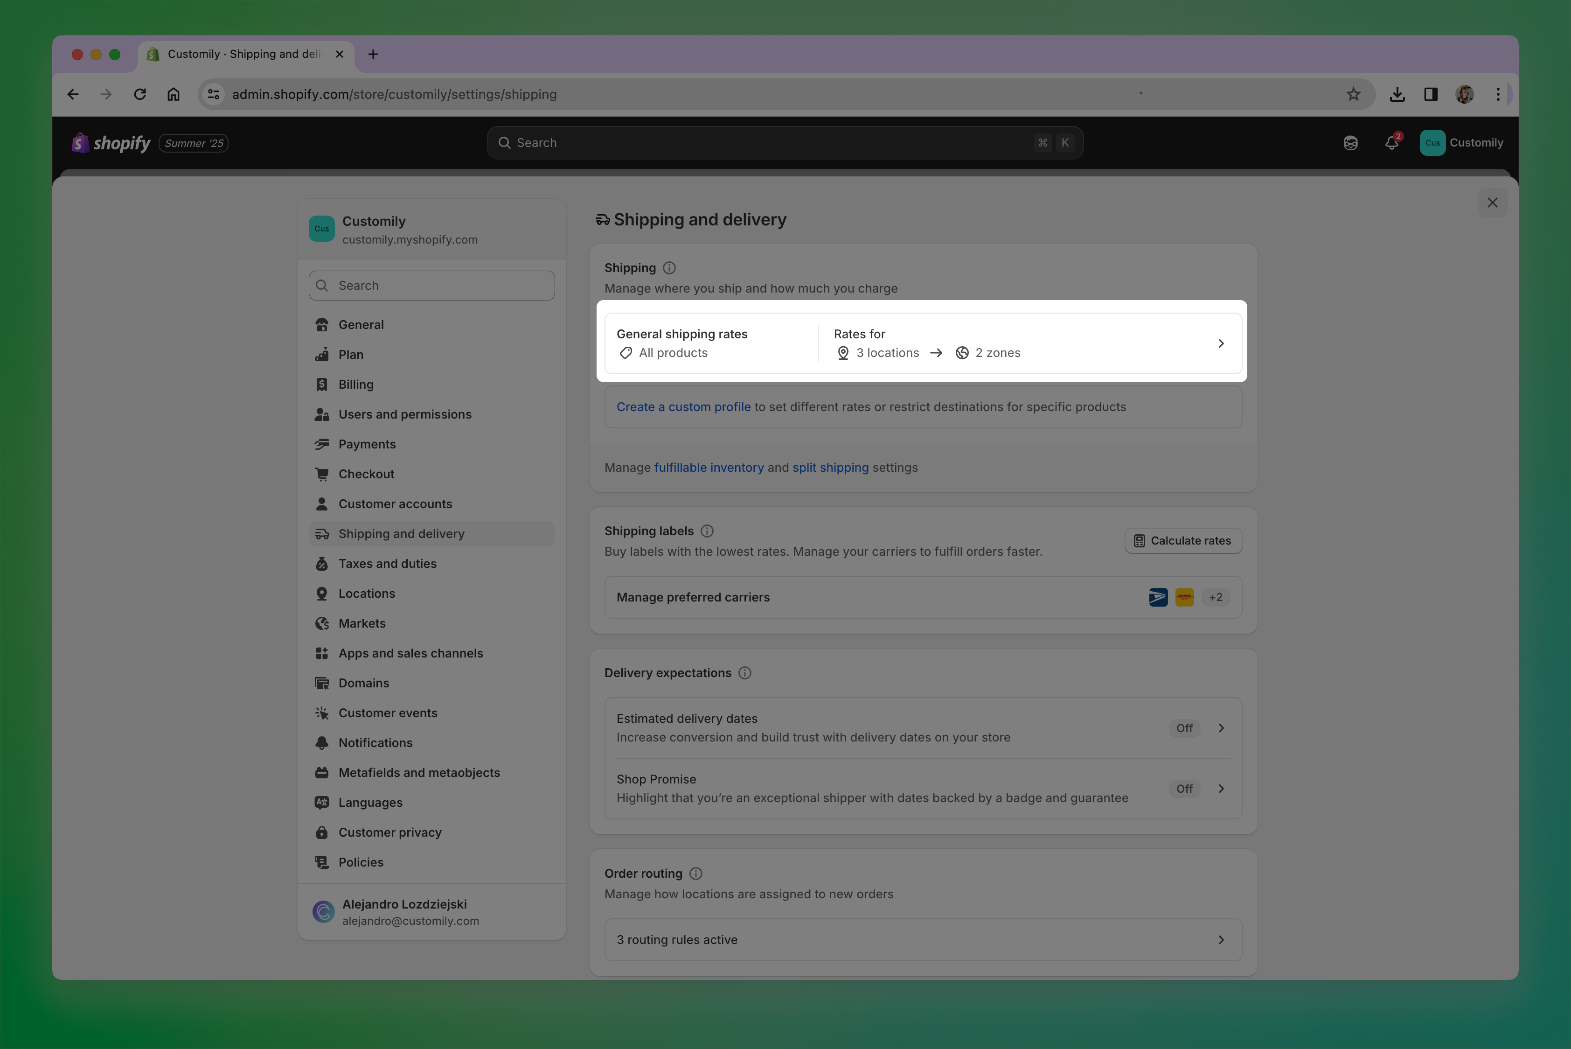Click info icon next to Delivery expectations
1571x1049 pixels.
coord(744,673)
